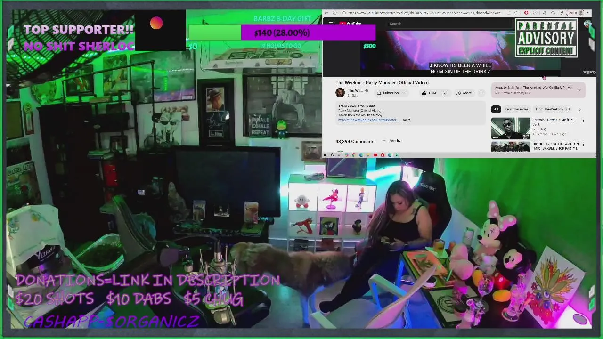The width and height of the screenshot is (603, 339).
Task: Open red YouTube app in taskbar
Action: [375, 155]
